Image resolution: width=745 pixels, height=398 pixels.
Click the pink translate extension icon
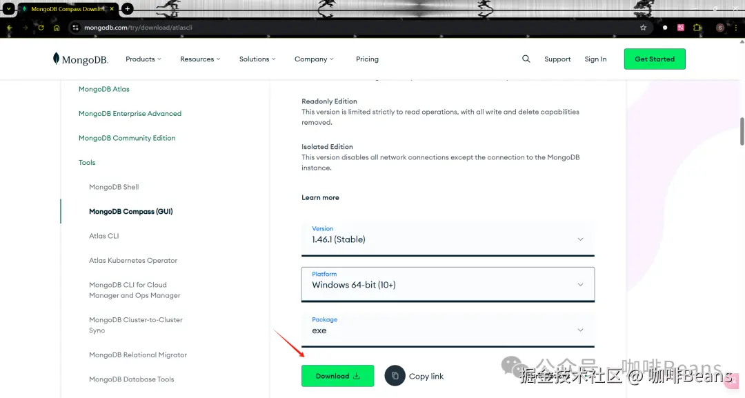[681, 28]
